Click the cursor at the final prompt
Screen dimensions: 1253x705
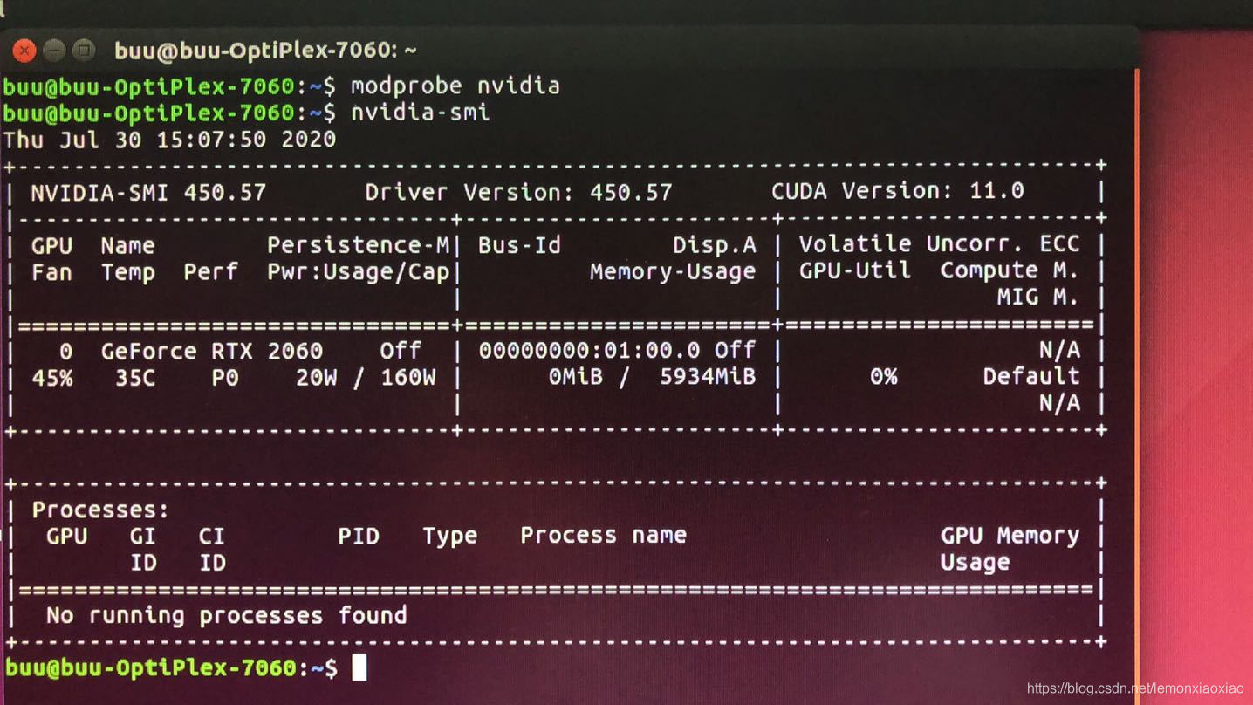[x=359, y=667]
